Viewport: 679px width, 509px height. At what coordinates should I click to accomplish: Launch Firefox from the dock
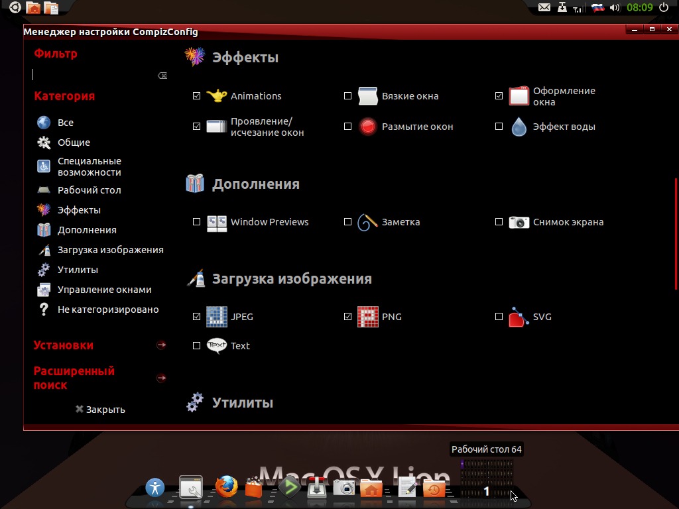227,487
